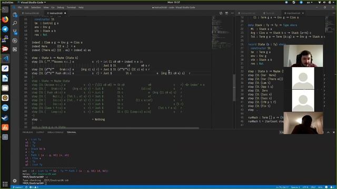The width and height of the screenshot is (337, 189).
Task: Show errors and warnings from the status bar
Action: [x=34, y=187]
